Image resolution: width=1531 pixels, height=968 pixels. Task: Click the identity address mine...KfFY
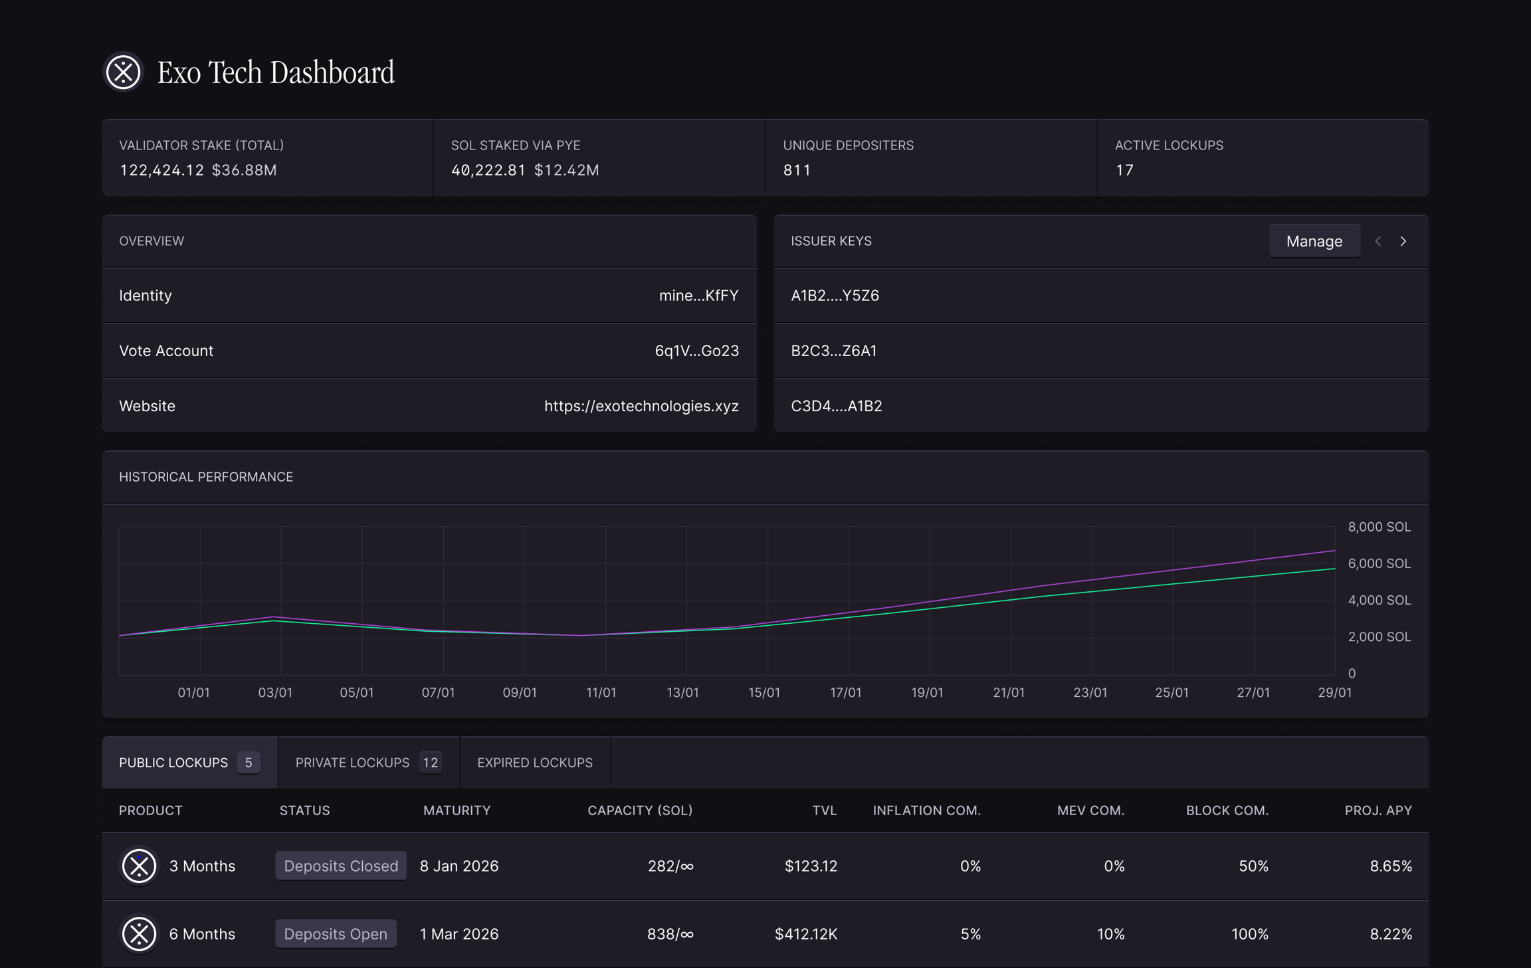(698, 296)
